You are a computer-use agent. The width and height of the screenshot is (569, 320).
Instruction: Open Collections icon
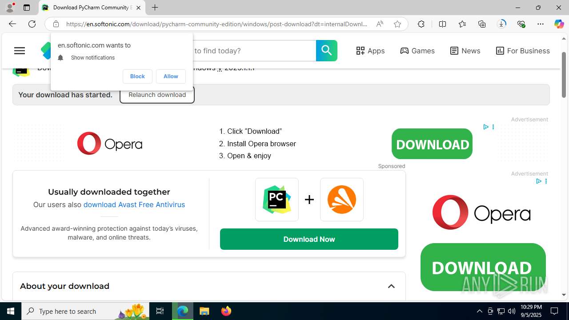tap(482, 24)
